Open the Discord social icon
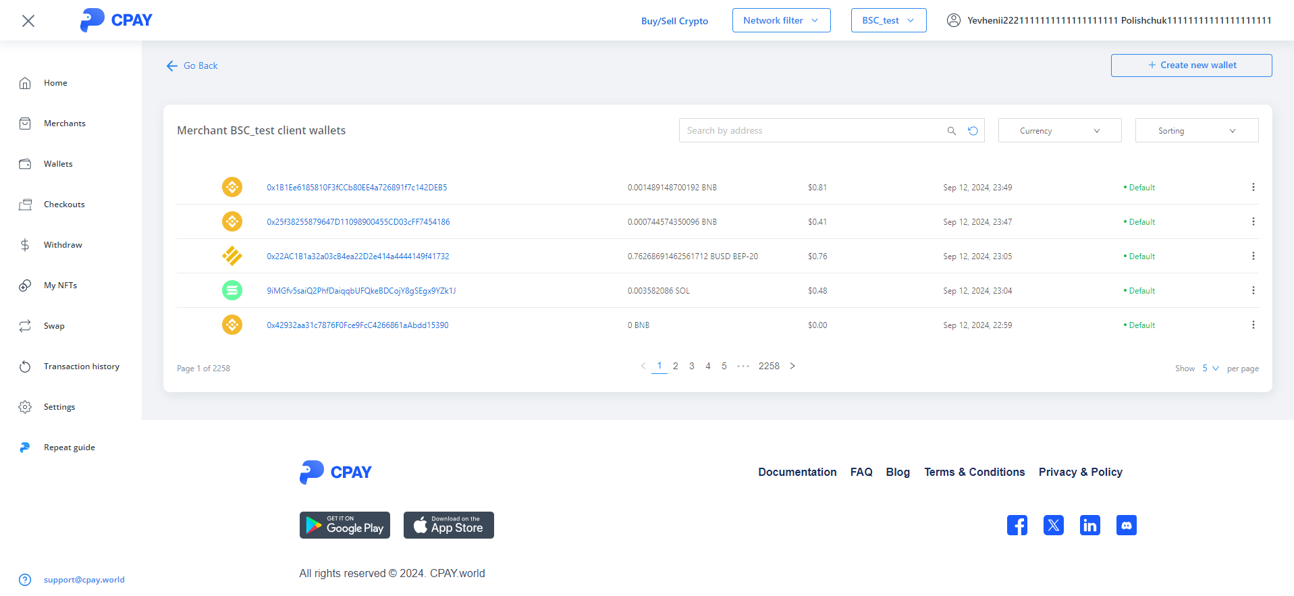Screen dimensions: 1294x596 (1126, 525)
